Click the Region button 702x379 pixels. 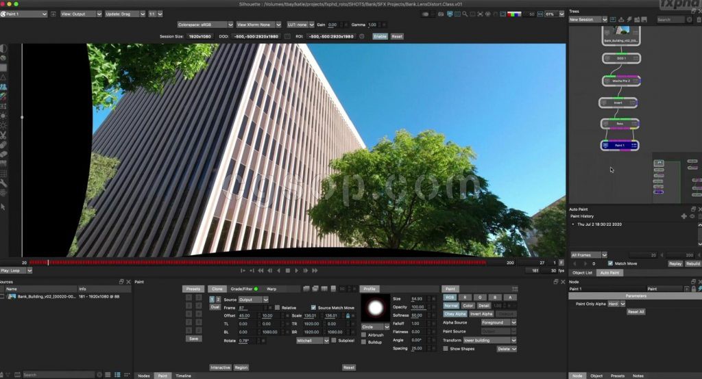[241, 367]
